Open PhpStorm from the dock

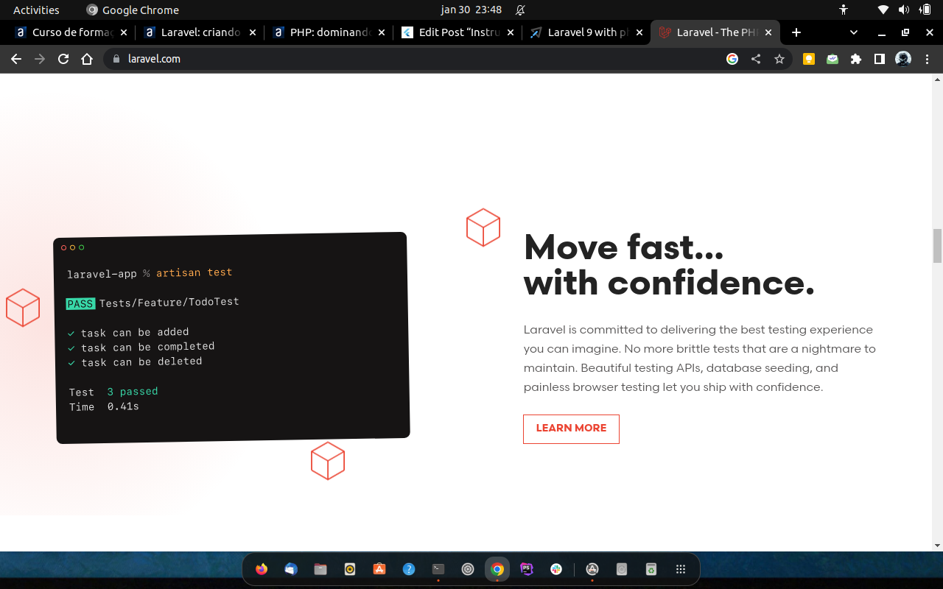click(x=527, y=569)
